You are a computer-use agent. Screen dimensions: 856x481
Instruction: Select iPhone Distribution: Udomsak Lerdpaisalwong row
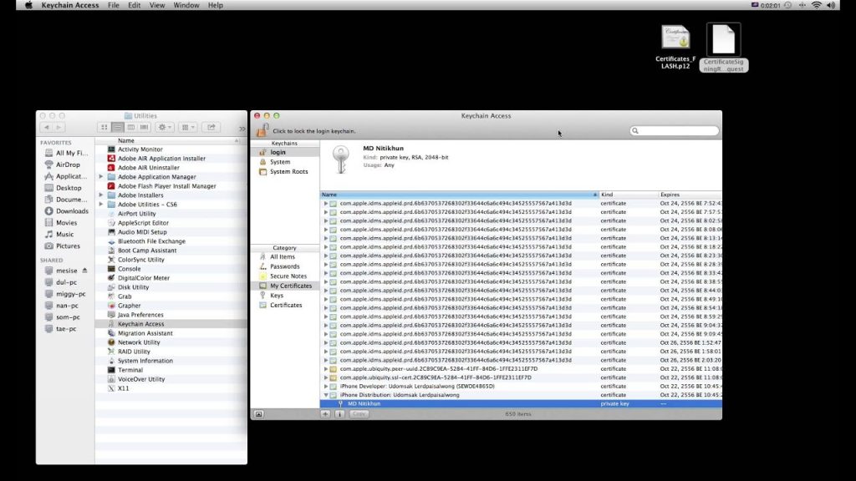pyautogui.click(x=521, y=395)
